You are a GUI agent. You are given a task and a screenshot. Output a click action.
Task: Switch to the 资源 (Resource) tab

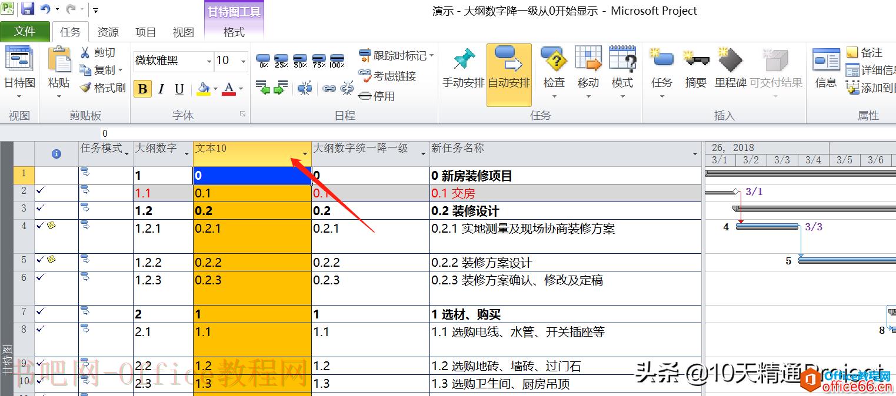[x=108, y=32]
